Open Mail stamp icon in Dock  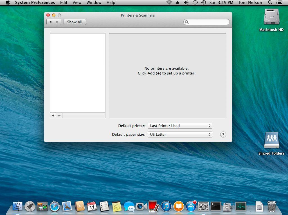[x=67, y=206]
